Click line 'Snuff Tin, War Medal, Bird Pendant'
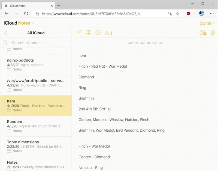Screen dimensions: 218x171 pos(122,130)
